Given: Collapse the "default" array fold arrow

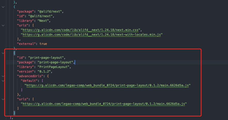Looking at the screenshot, I should [x=3, y=81].
